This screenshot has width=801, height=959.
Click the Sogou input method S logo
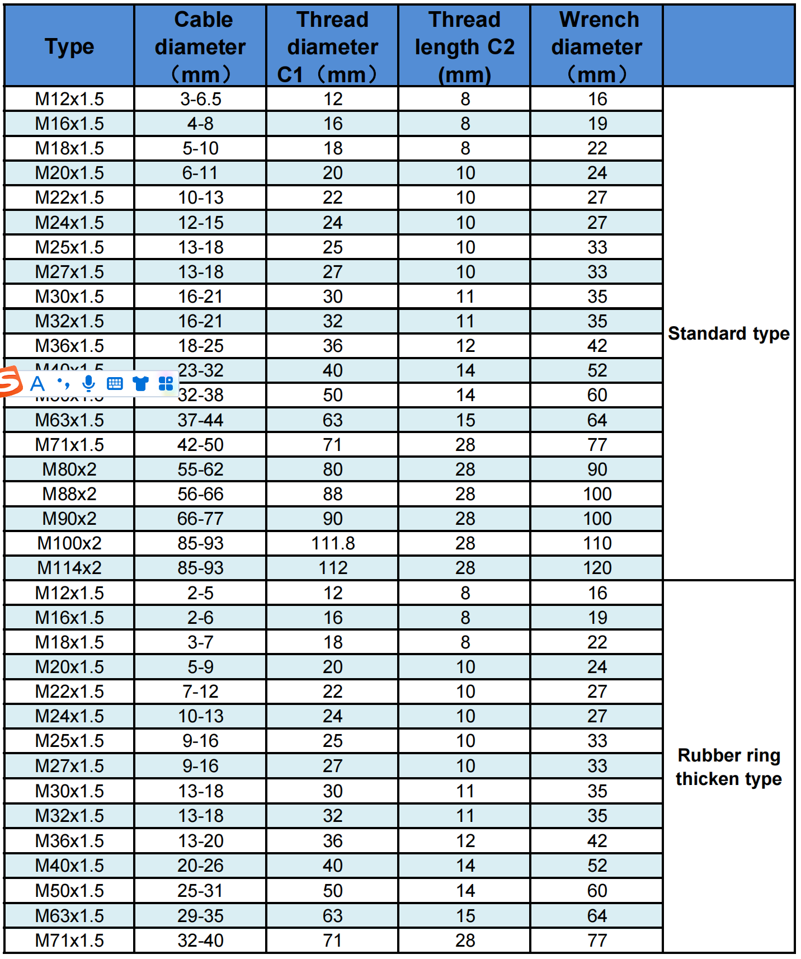(x=10, y=382)
